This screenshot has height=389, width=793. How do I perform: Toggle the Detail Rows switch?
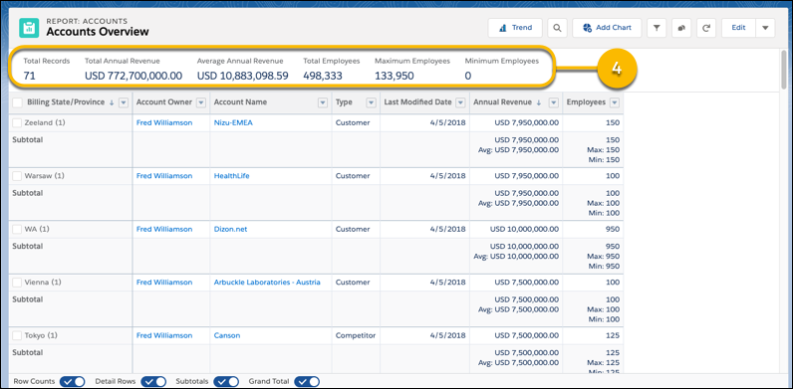tap(153, 381)
